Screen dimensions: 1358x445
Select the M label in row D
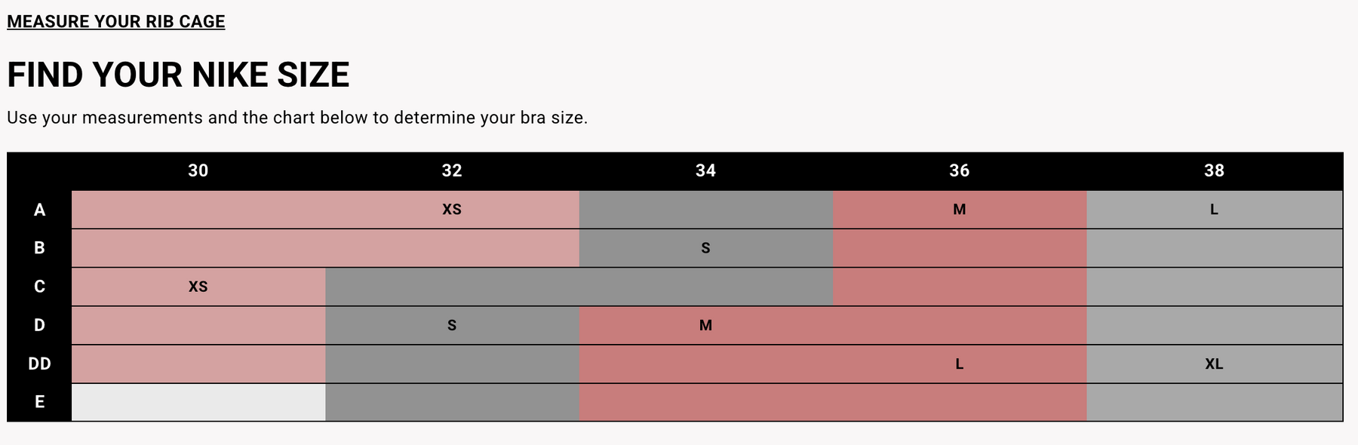(705, 325)
